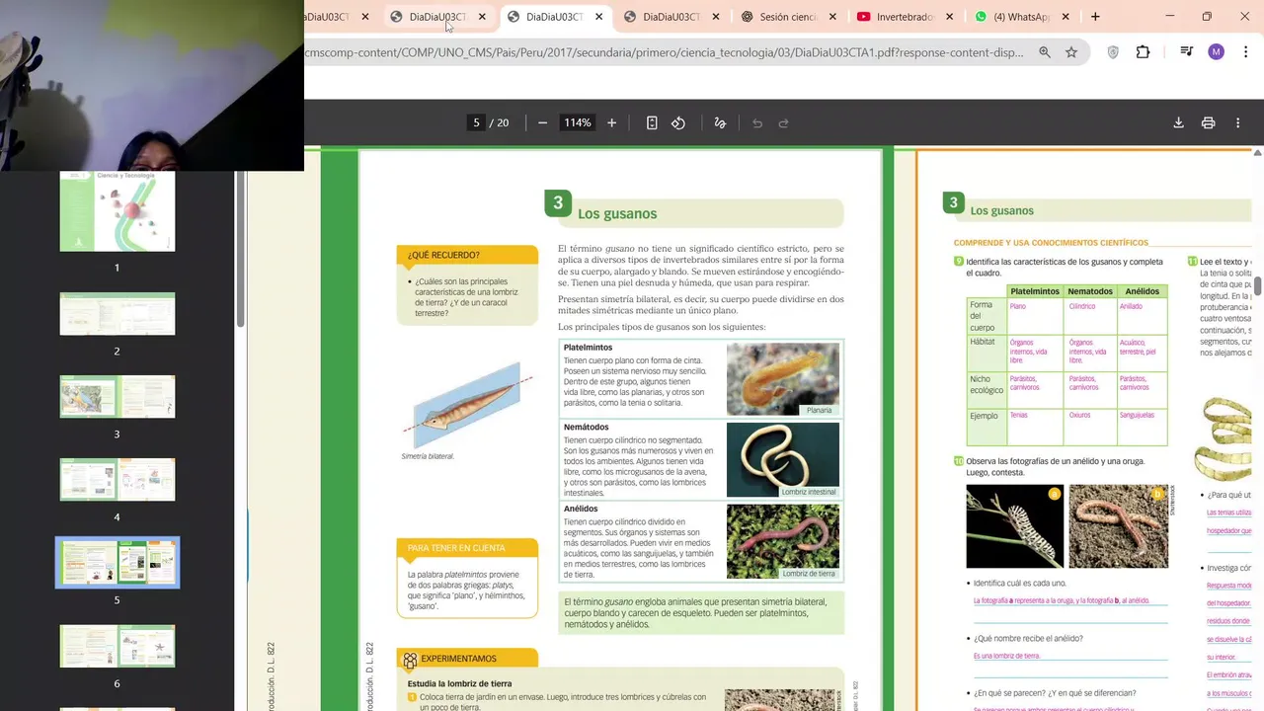The width and height of the screenshot is (1264, 711).
Task: Click the Lombriz intestinal photo
Action: 783,460
